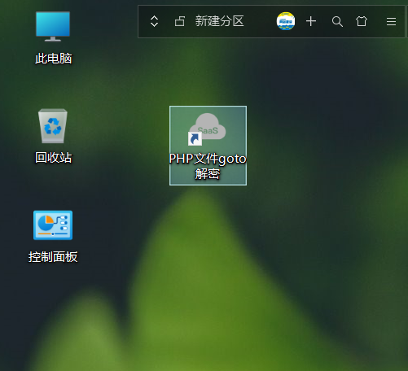
Task: Open skin settings via the shirt icon
Action: click(x=362, y=21)
